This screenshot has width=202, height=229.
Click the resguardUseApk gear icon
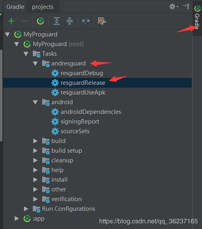click(x=55, y=92)
